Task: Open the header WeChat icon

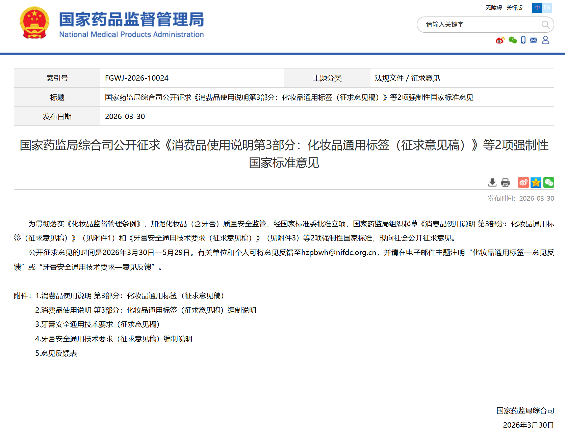Action: point(513,40)
